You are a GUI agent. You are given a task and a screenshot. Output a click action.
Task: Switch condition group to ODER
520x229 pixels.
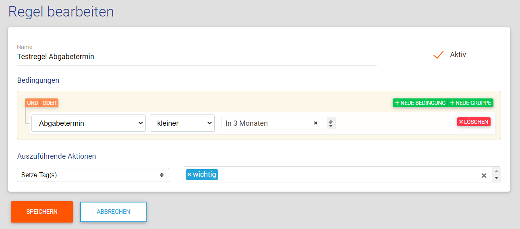tap(50, 103)
